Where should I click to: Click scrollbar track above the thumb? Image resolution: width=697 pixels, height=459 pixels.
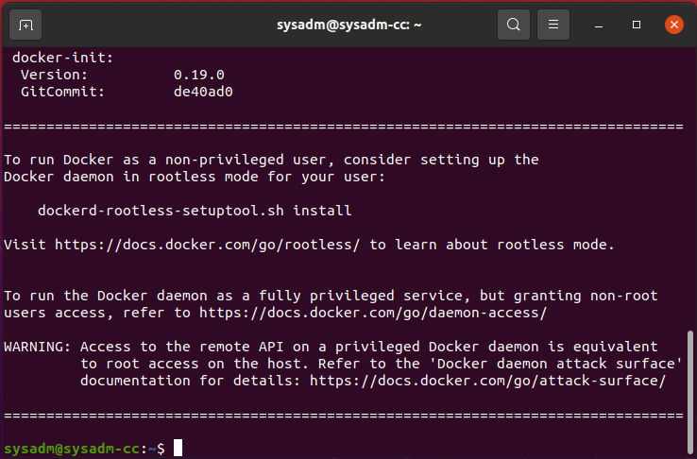pyautogui.click(x=690, y=189)
